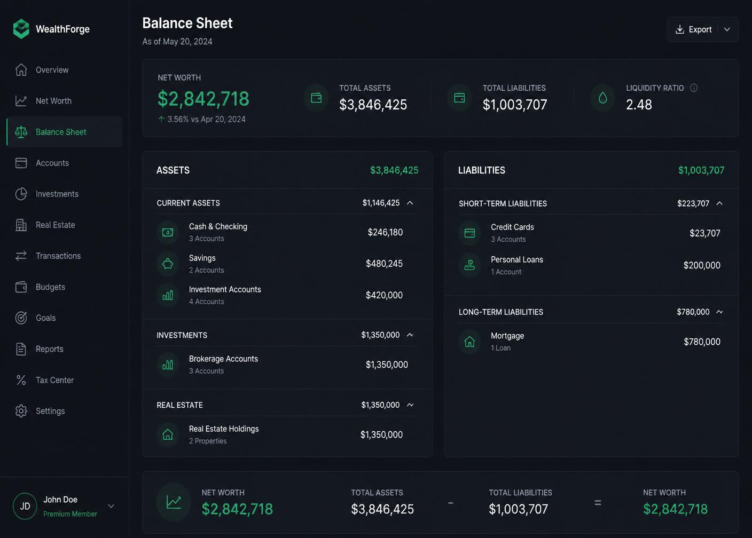This screenshot has width=752, height=538.
Task: Click the Investments pie chart icon
Action: click(x=21, y=194)
